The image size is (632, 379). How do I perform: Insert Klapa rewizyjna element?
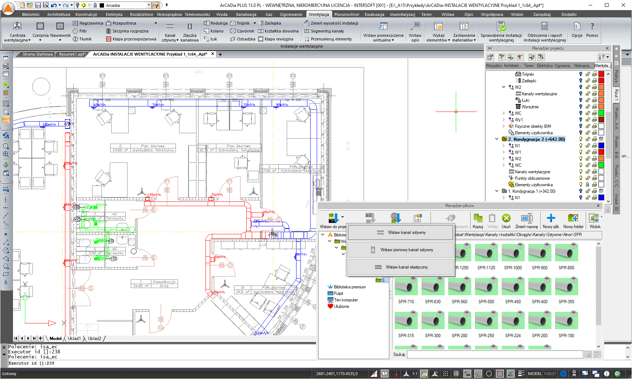(276, 39)
